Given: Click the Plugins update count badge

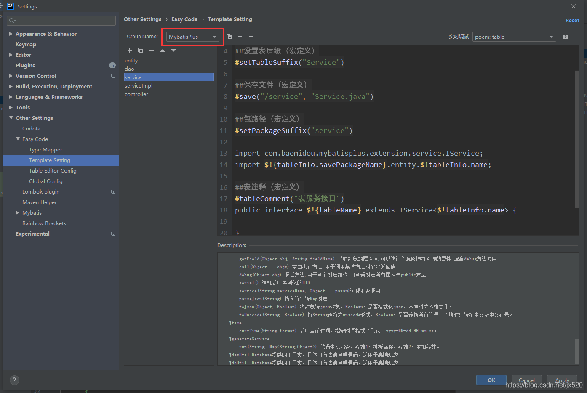Looking at the screenshot, I should click(112, 65).
